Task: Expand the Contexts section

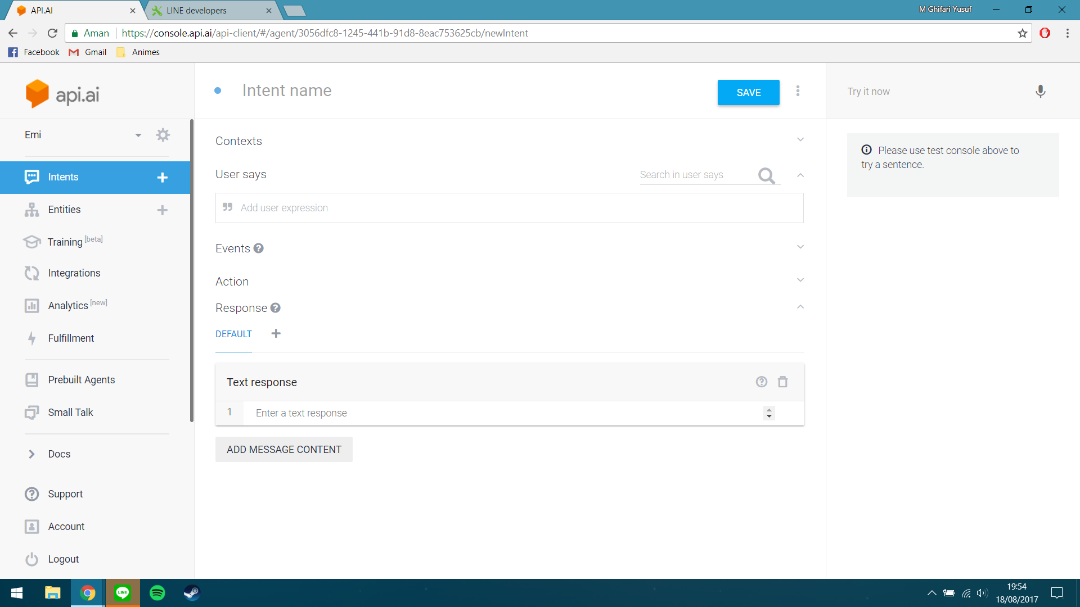Action: [x=800, y=140]
